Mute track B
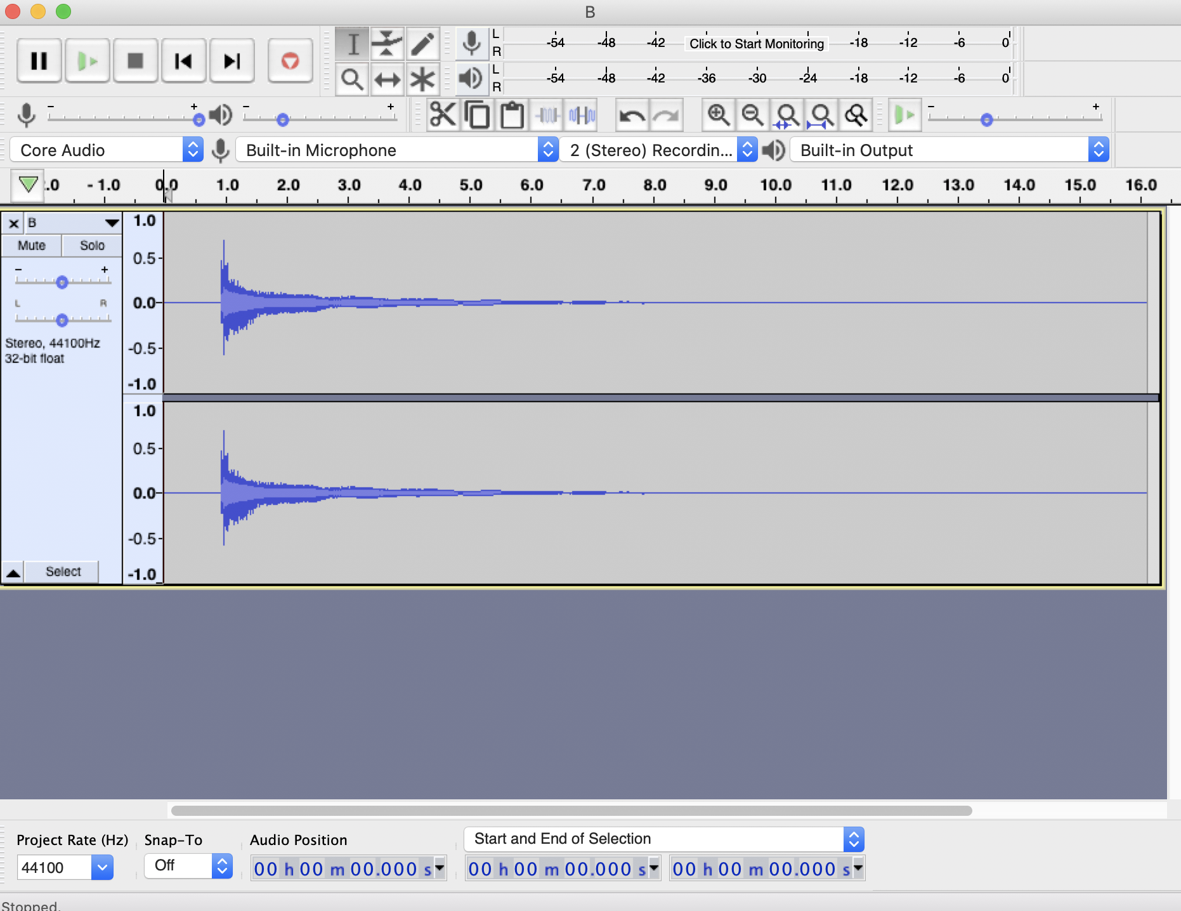1181x911 pixels. (32, 246)
